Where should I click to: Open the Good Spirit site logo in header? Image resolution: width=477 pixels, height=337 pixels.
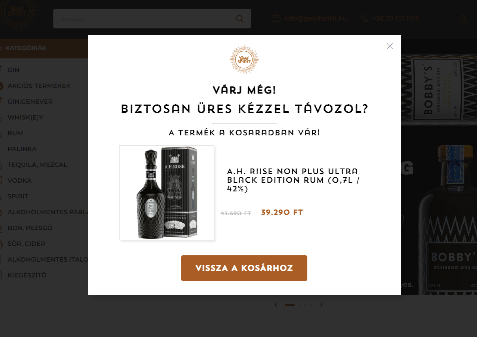17,13
